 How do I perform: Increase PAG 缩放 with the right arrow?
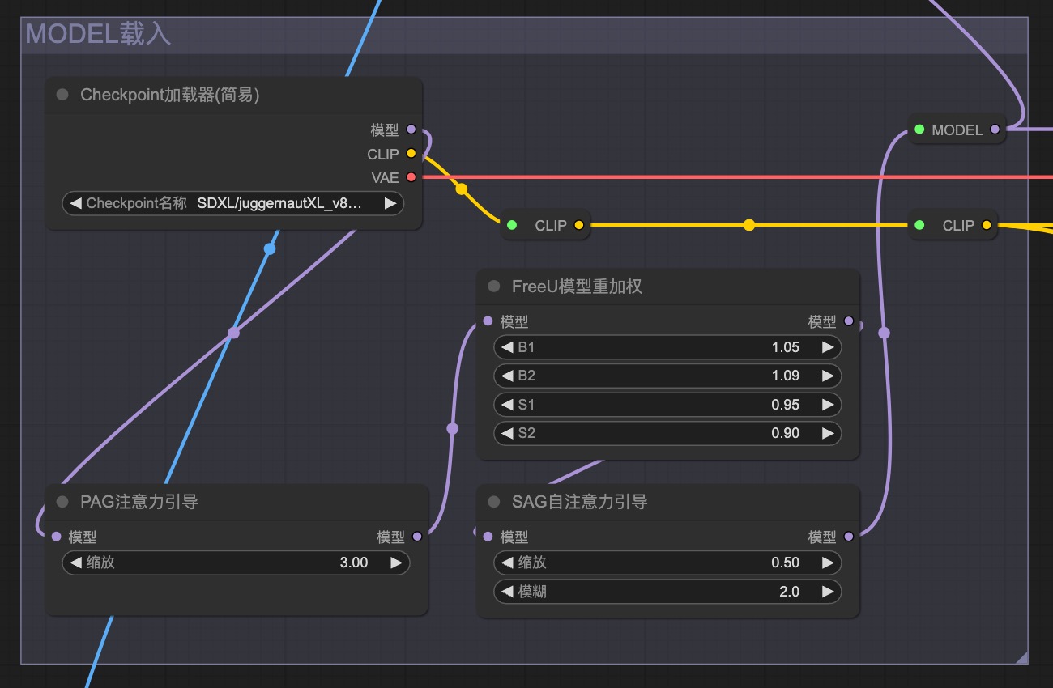[396, 563]
